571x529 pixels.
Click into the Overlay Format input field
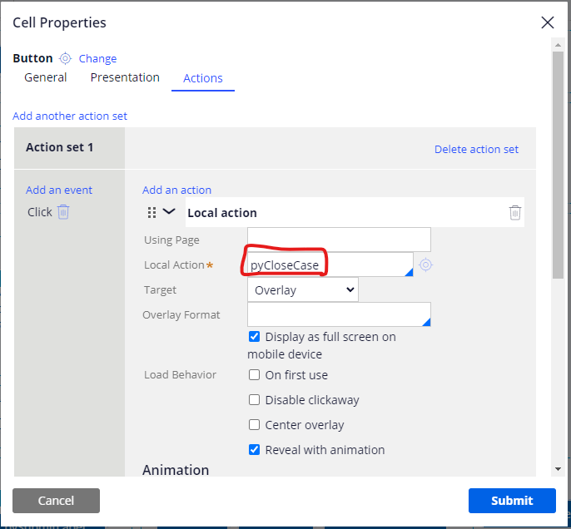click(x=339, y=314)
